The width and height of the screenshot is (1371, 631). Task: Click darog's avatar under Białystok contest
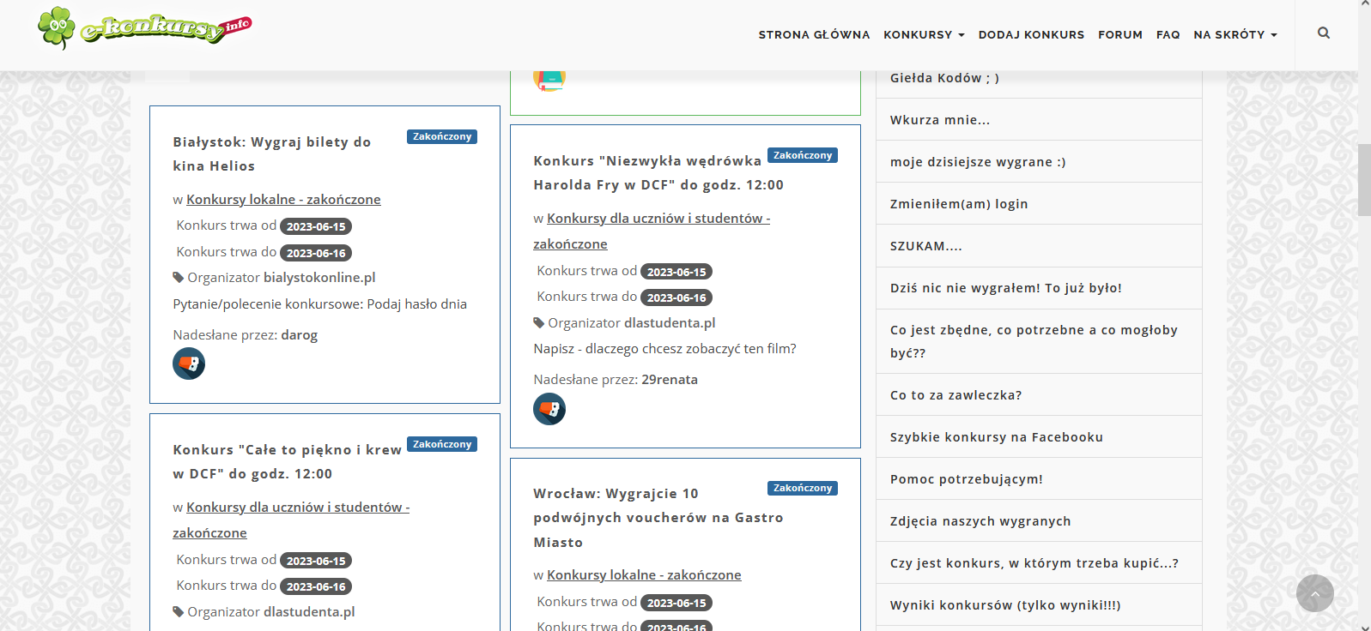pos(189,364)
